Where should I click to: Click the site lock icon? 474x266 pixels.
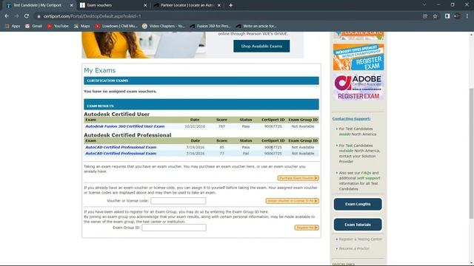tap(39, 16)
